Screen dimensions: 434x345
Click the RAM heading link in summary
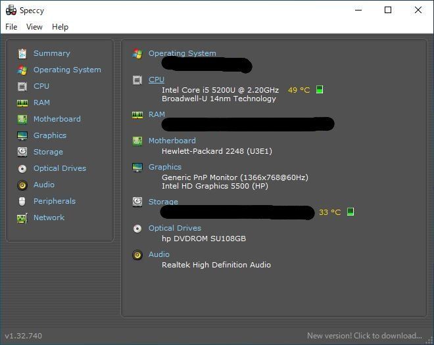tap(157, 114)
